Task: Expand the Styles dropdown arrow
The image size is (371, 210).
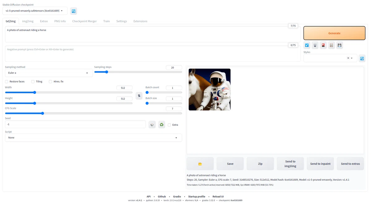Action: coord(352,58)
